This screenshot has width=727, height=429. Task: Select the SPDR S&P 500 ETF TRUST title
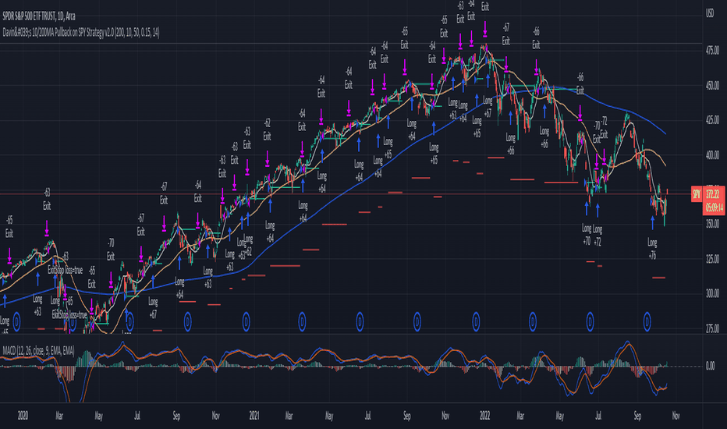[39, 16]
